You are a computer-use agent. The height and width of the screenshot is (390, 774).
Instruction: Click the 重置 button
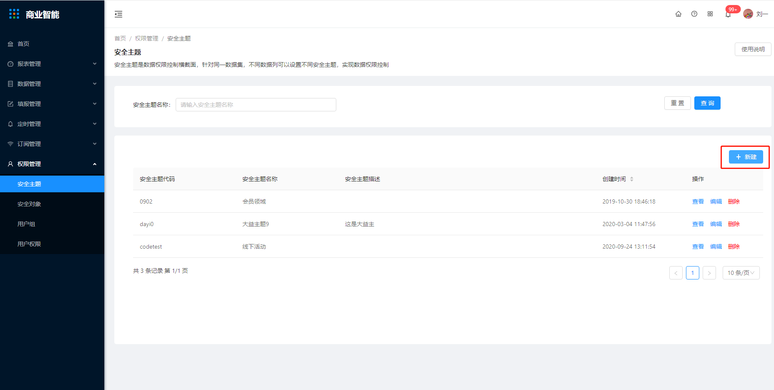click(678, 103)
